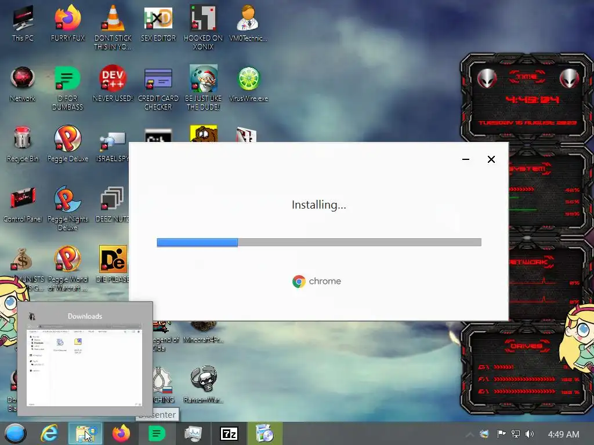
Task: Open the RansomWar skull desktop icon
Action: (204, 385)
